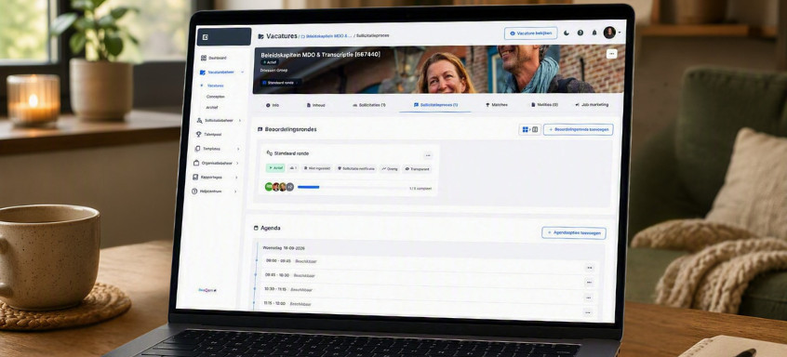
Task: Open the Standaard ronde card options menu
Action: click(x=427, y=155)
